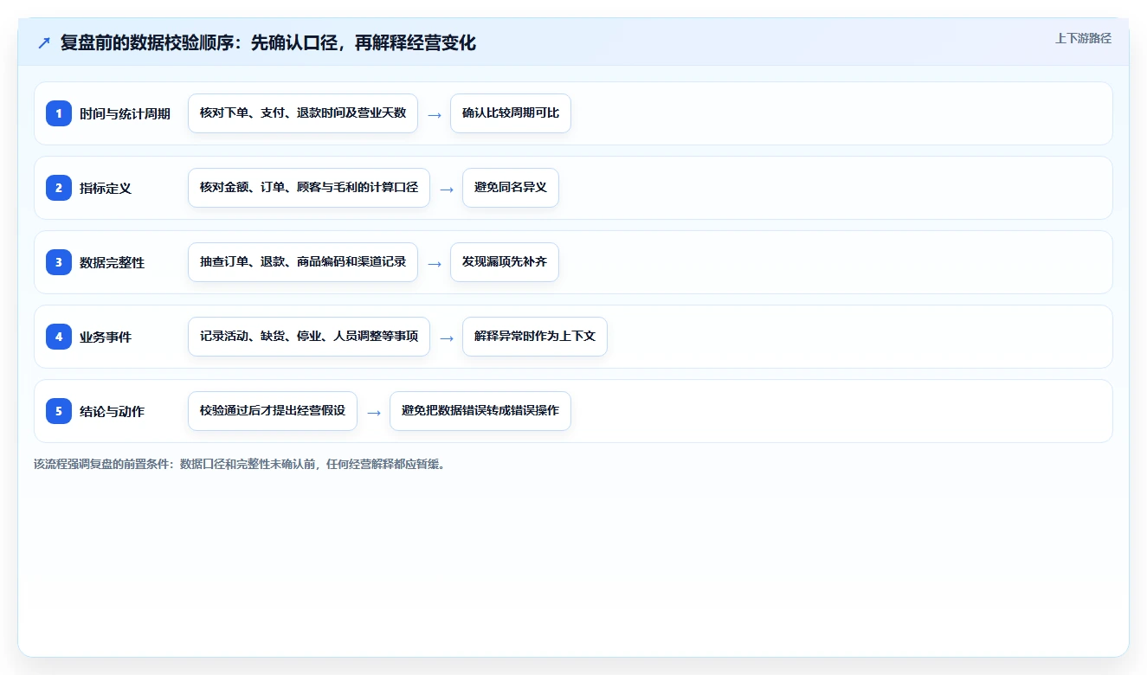This screenshot has width=1147, height=675.
Task: Select step badge number 3
Action: click(x=59, y=262)
